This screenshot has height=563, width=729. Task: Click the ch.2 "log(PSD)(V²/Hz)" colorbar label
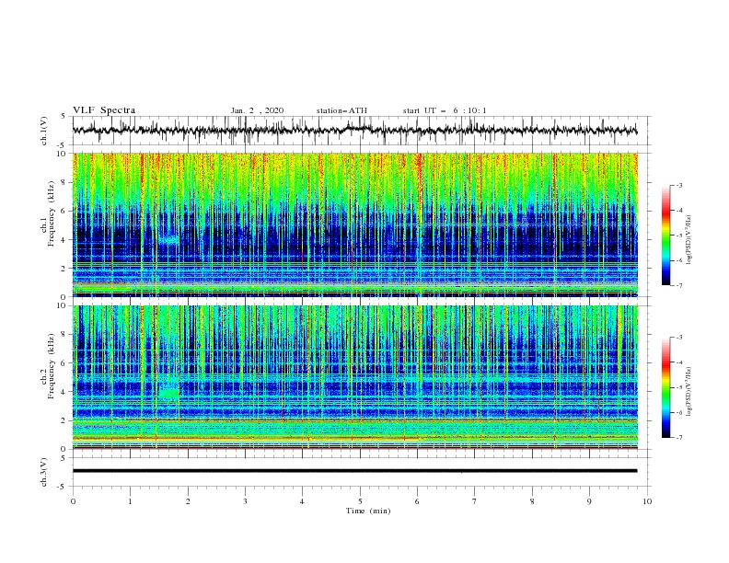(689, 391)
